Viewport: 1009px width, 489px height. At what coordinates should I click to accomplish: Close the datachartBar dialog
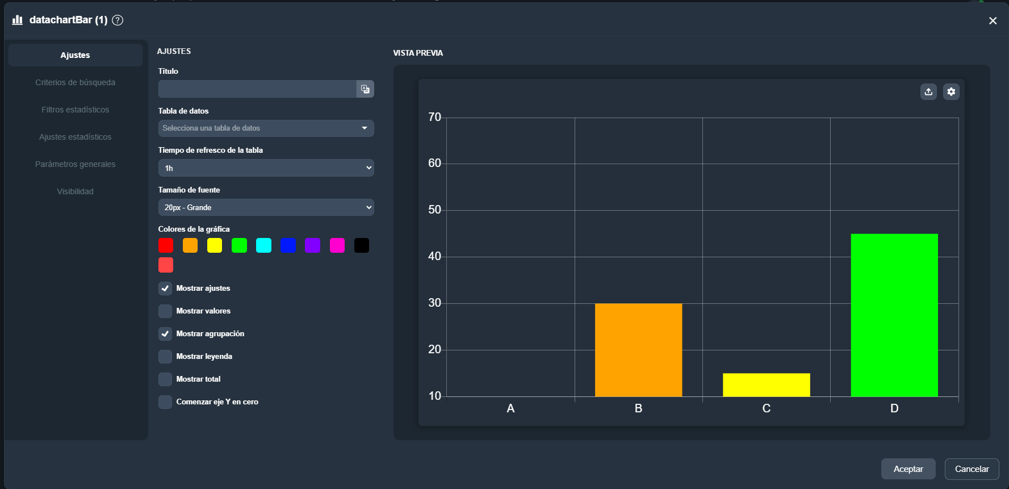[993, 21]
